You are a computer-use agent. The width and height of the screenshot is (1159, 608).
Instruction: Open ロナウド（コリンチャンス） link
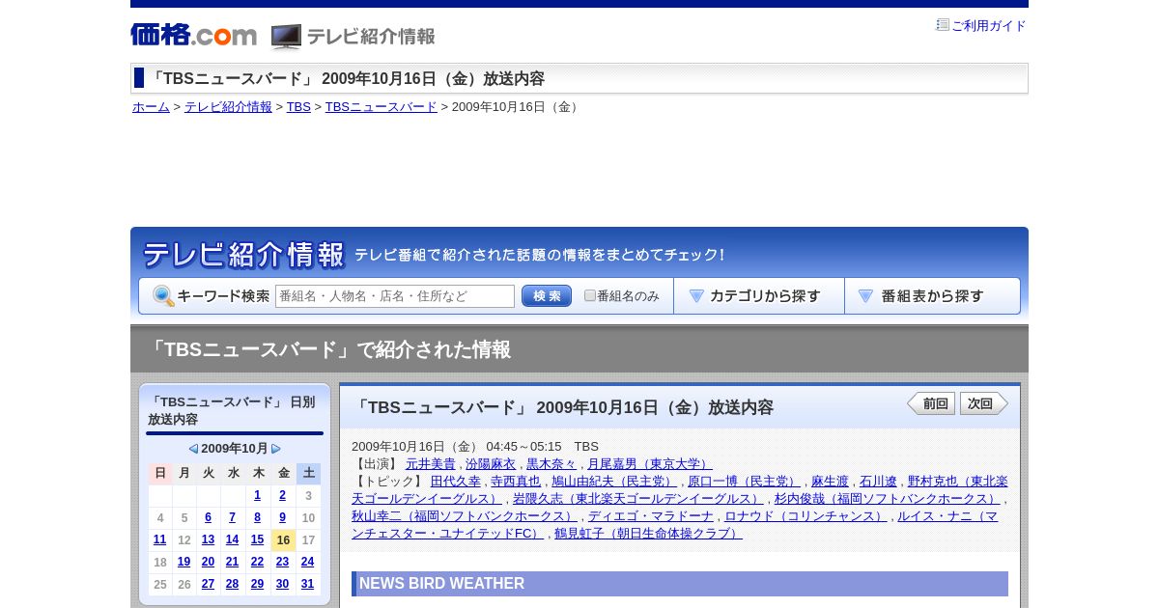(806, 516)
